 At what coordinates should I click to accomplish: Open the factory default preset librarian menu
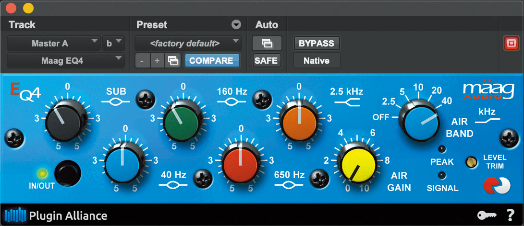point(188,44)
